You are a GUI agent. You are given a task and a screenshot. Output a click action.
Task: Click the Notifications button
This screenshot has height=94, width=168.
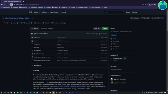point(135,18)
